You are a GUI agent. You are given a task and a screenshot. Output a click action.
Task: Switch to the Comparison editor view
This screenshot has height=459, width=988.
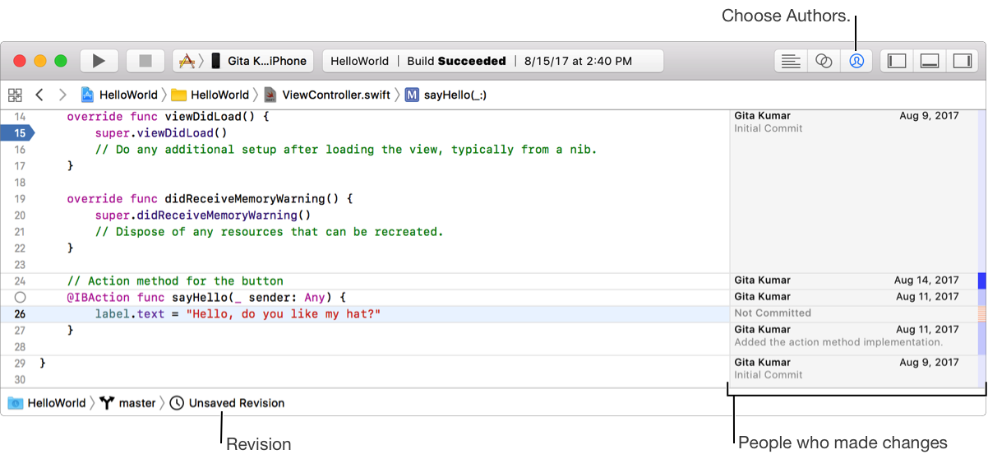824,61
